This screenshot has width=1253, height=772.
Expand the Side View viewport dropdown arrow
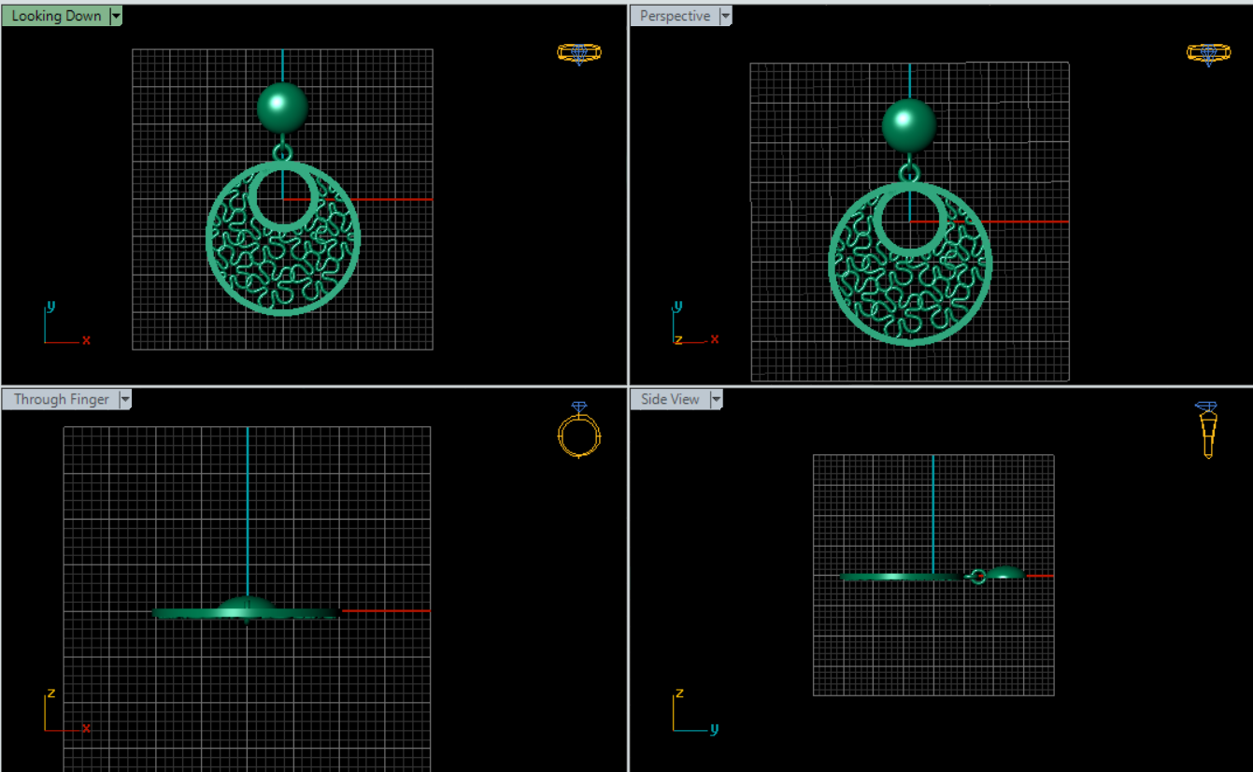tap(716, 399)
